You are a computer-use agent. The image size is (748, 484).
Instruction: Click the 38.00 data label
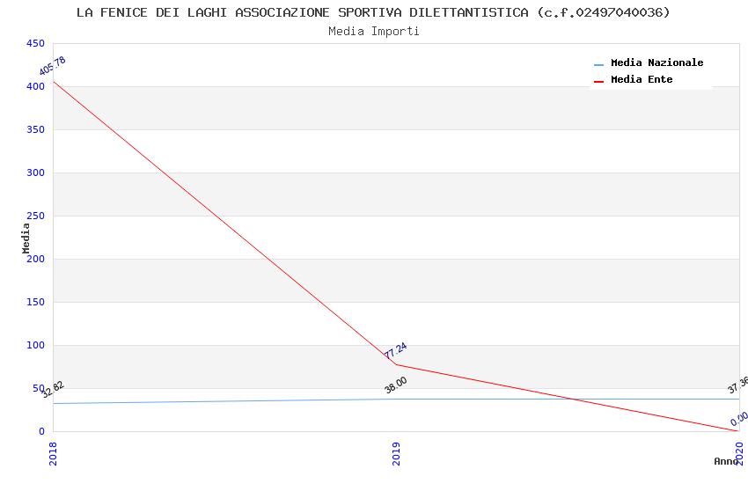tap(395, 385)
